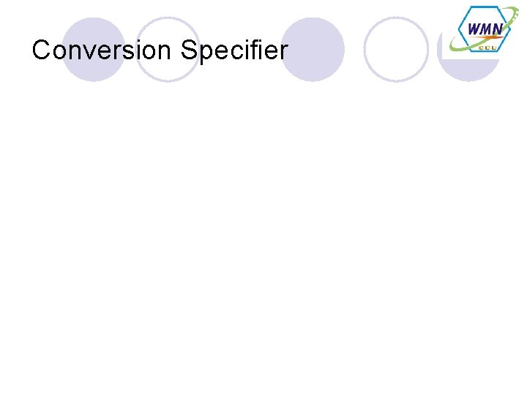The width and height of the screenshot is (527, 395).
Task: Select the first outlined circle behind title
Action: pos(168,49)
